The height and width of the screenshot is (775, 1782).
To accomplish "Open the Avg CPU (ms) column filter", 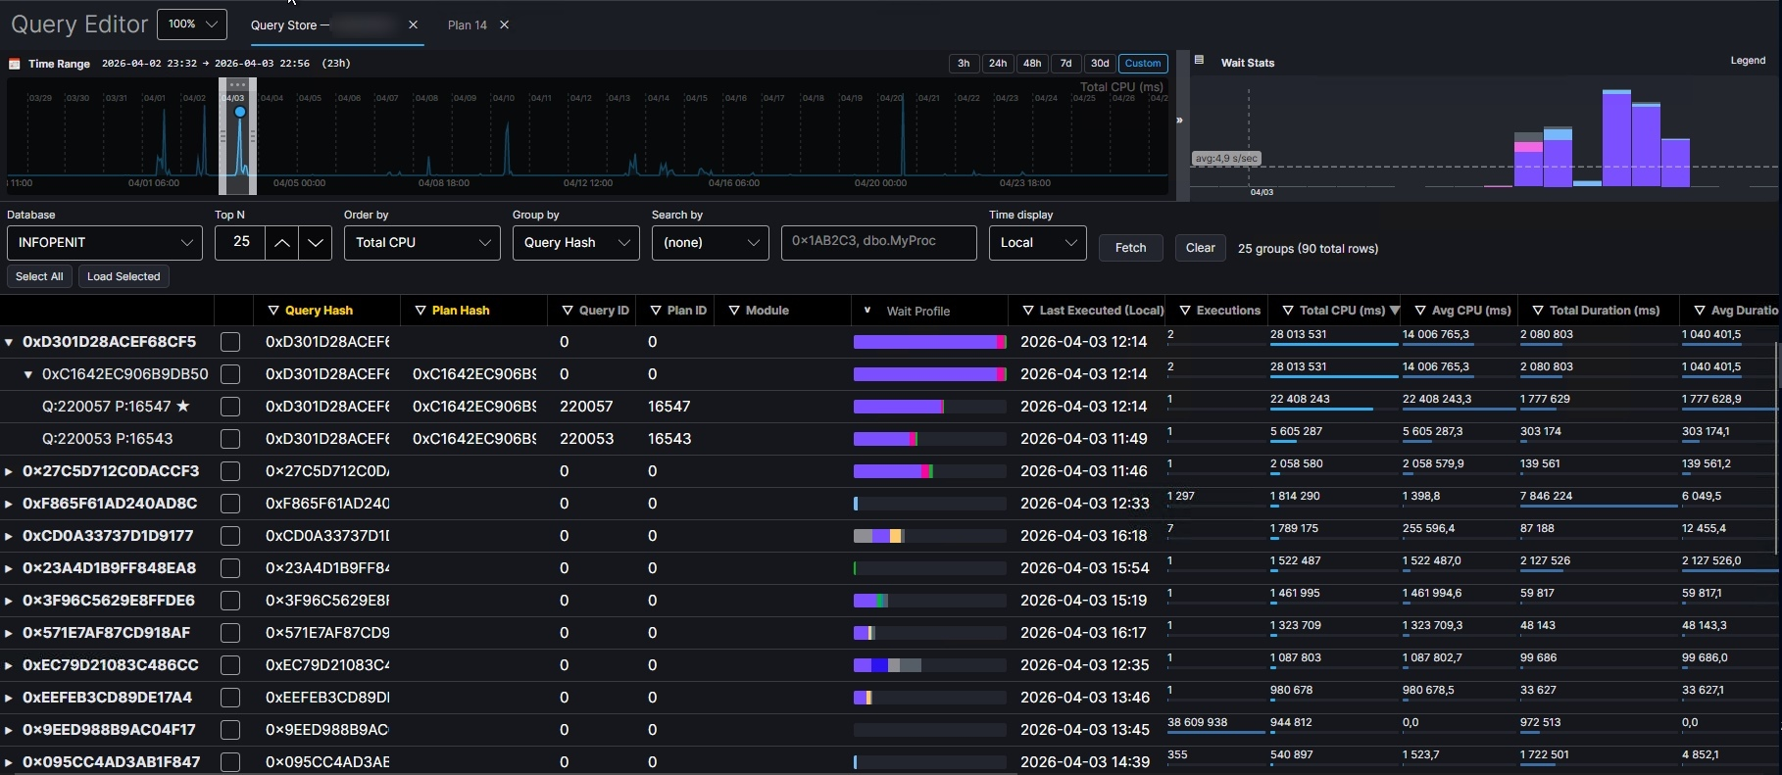I will point(1420,311).
